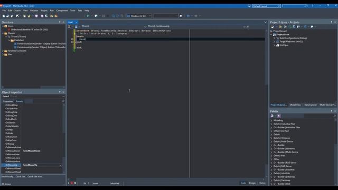Open the Tools menu
This screenshot has height=190, width=338.
tap(73, 11)
